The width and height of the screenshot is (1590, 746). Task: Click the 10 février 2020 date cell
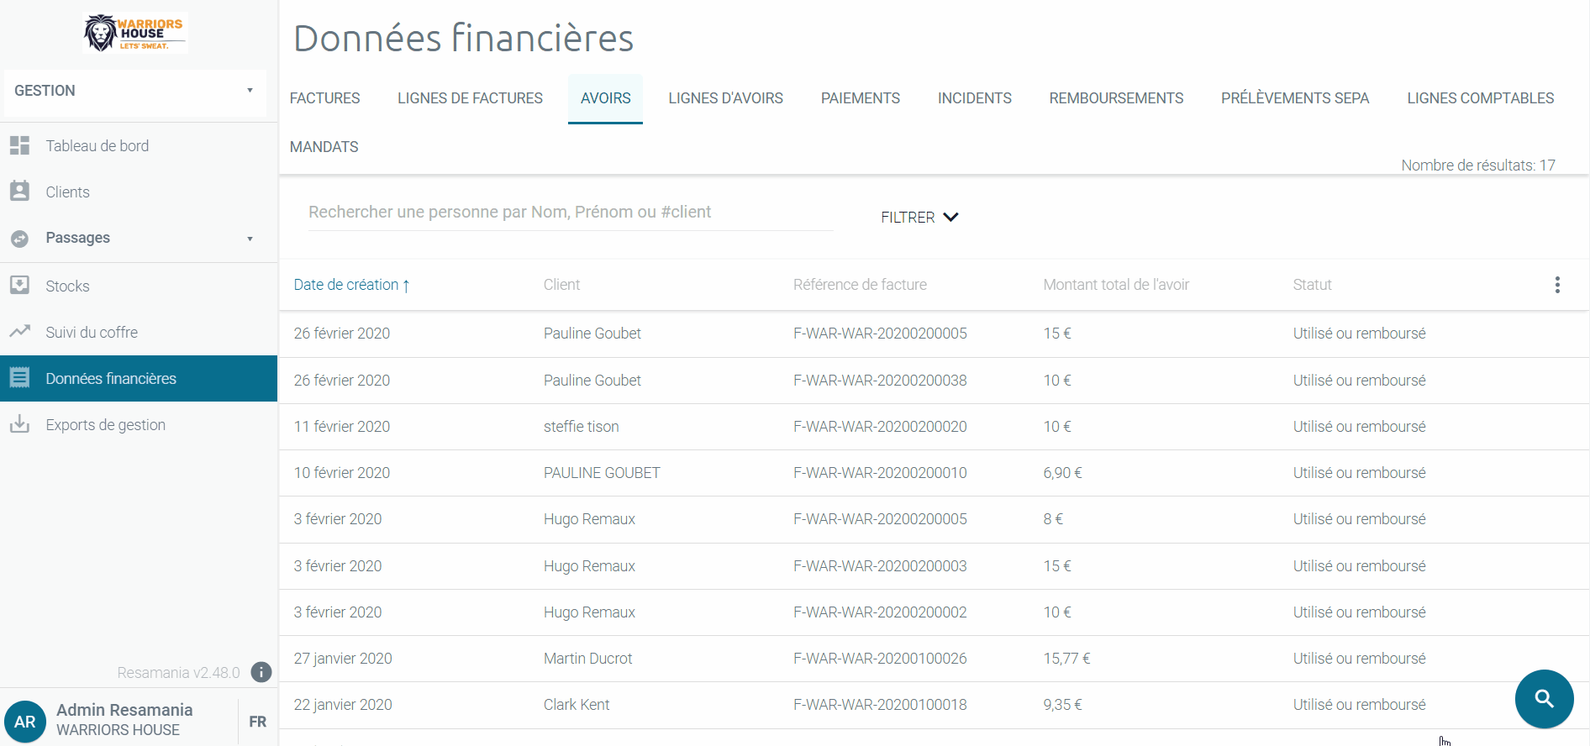tap(341, 473)
